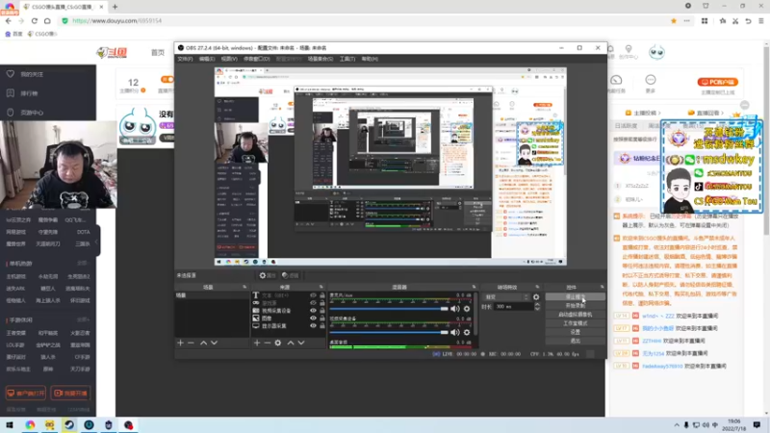Click the Stop Streaming button in OBS
The image size is (770, 433).
point(575,297)
